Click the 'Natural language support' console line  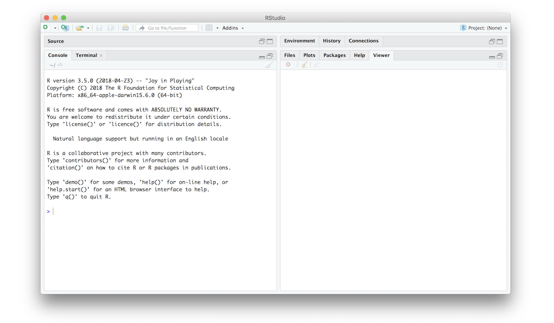(140, 139)
